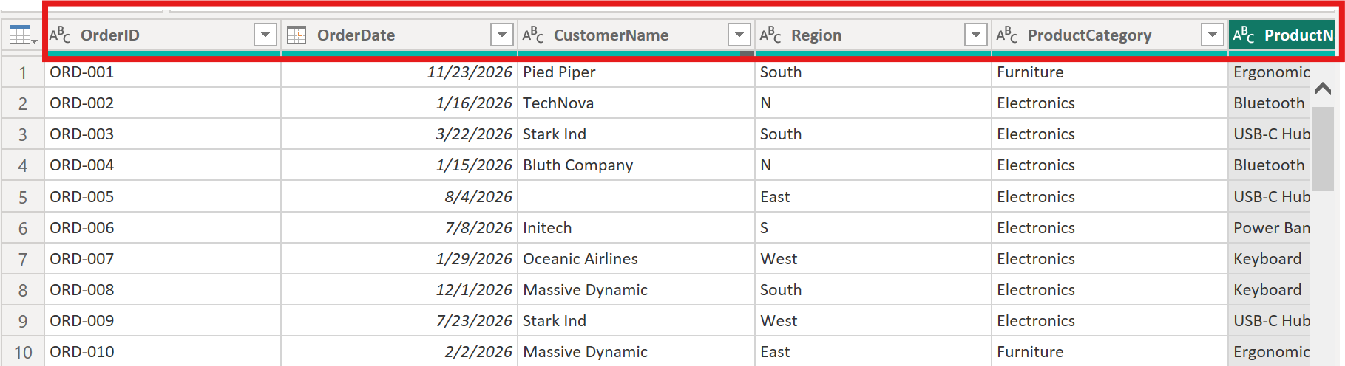Viewport: 1345px width, 366px height.
Task: Select the ORD-007 cell
Action: pyautogui.click(x=163, y=259)
